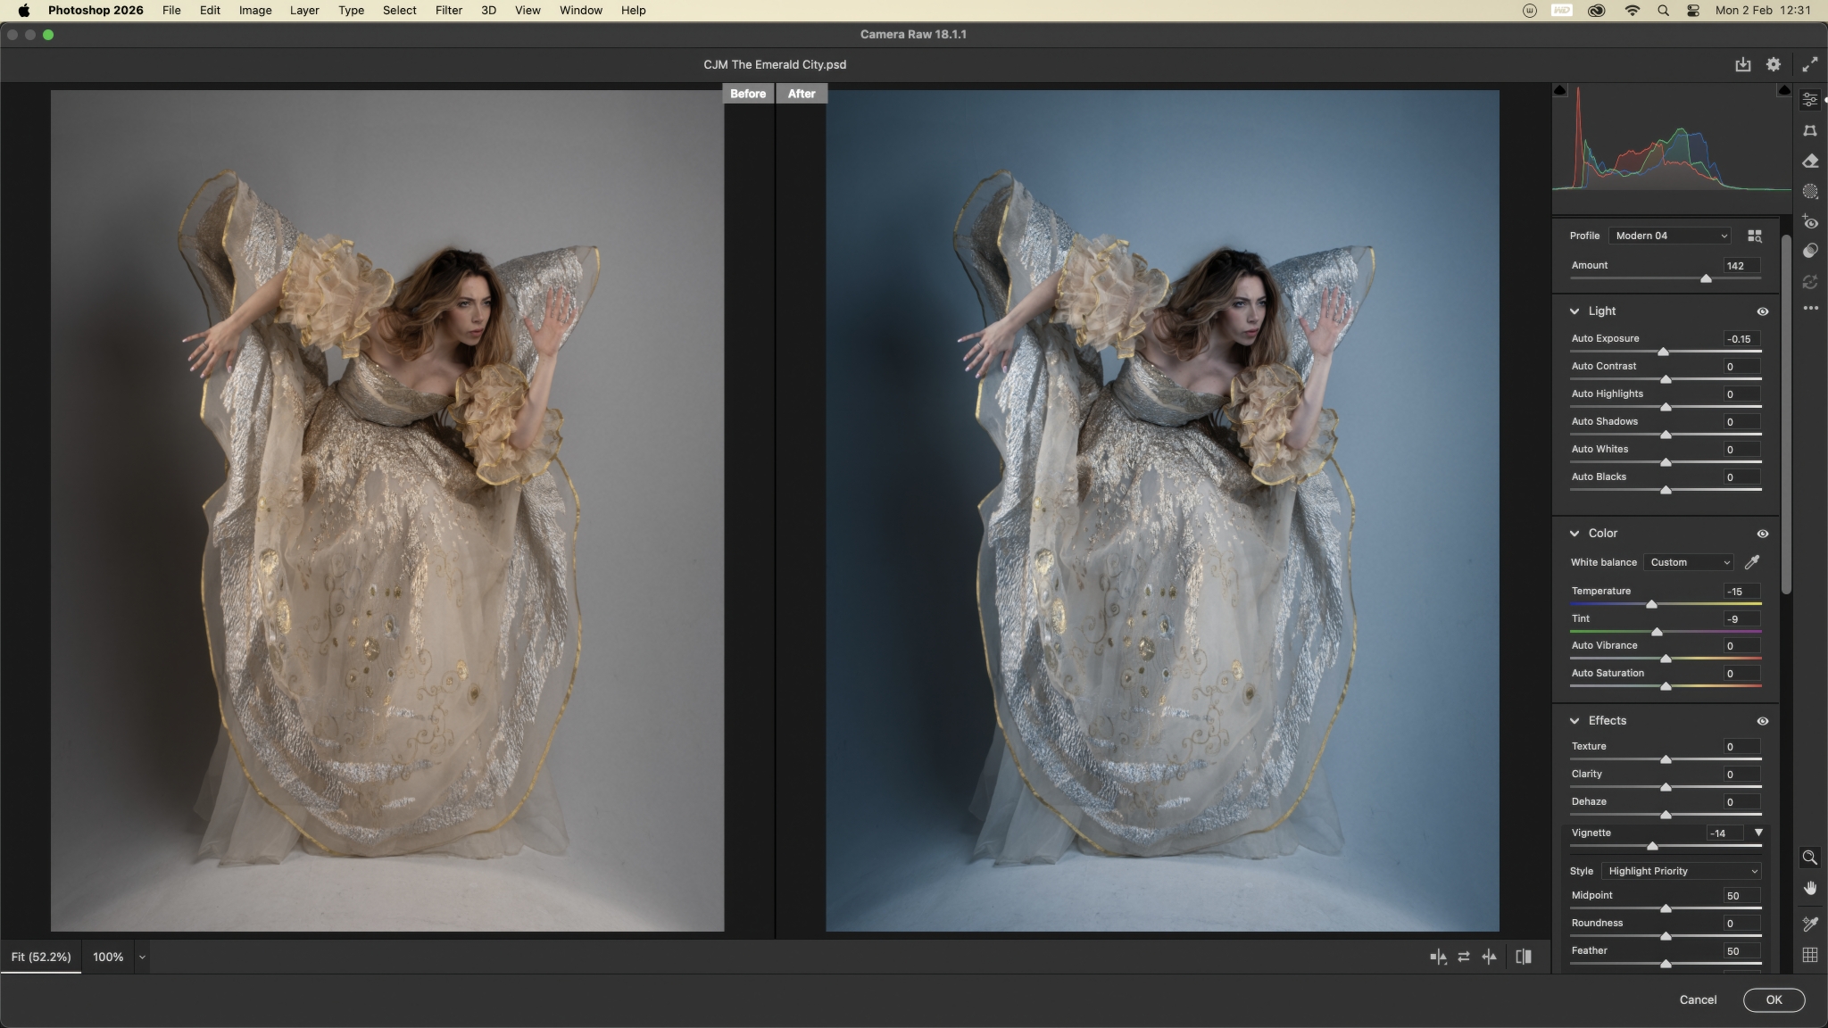This screenshot has height=1028, width=1828.
Task: Open the Masking tool
Action: coord(1810,192)
